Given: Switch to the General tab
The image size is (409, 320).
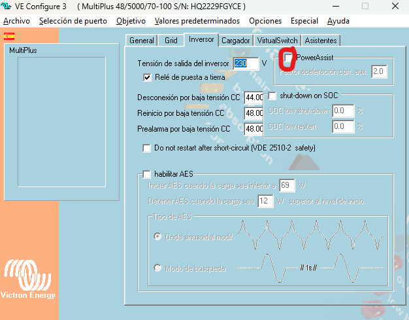Looking at the screenshot, I should [x=141, y=41].
